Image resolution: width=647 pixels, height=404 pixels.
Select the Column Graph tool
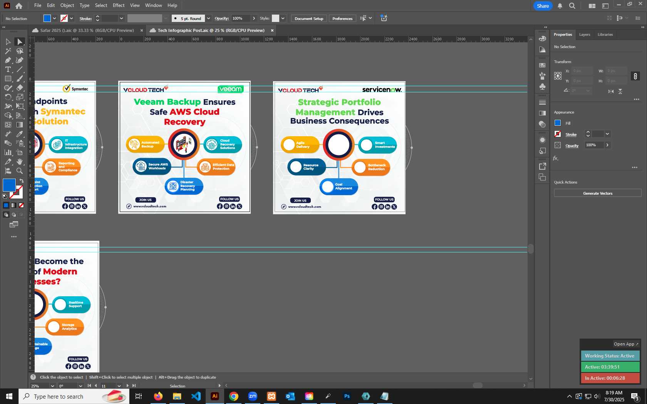coord(8,152)
